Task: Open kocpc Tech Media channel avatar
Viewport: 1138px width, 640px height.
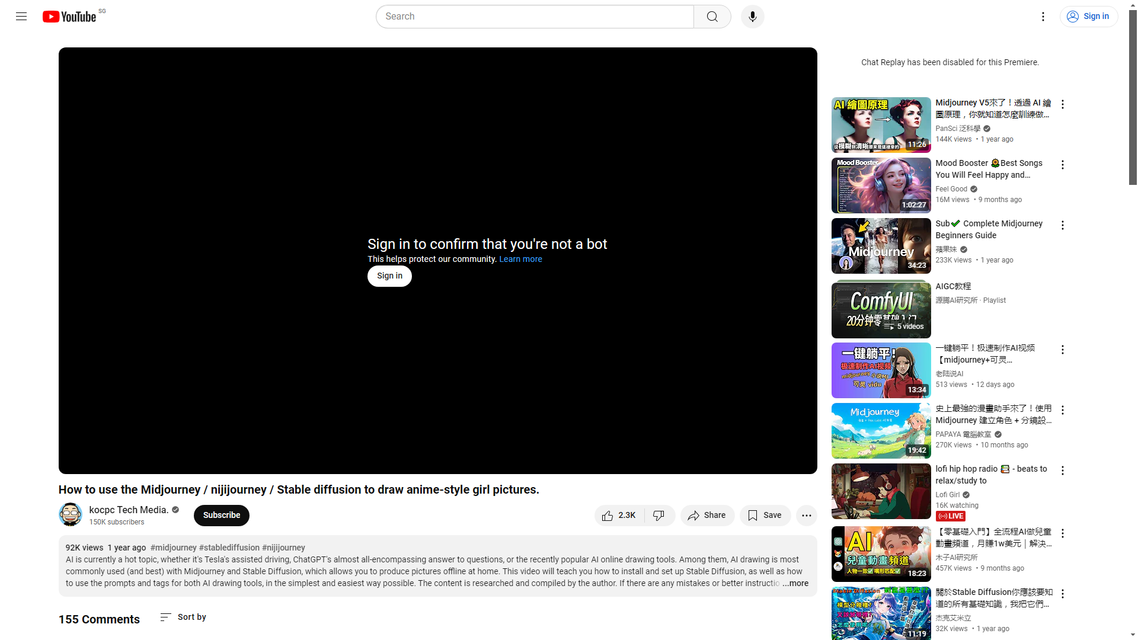Action: point(71,514)
